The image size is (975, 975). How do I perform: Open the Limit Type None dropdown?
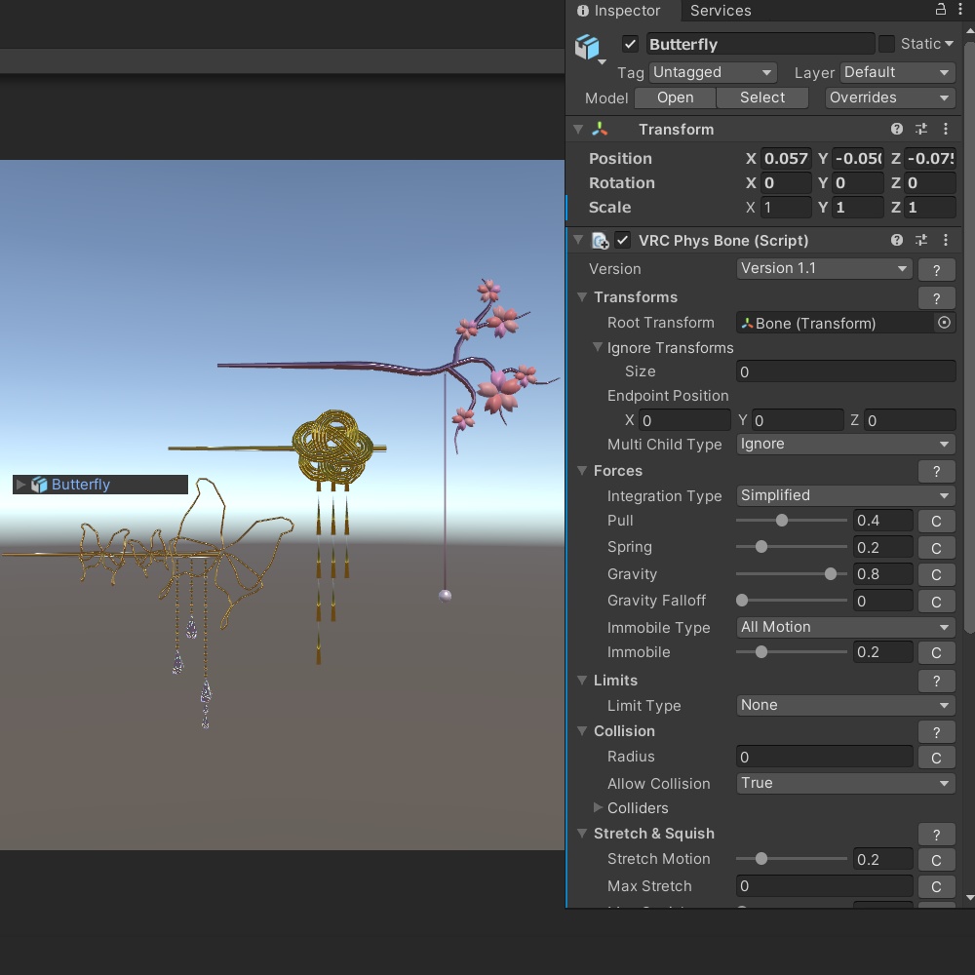(845, 705)
